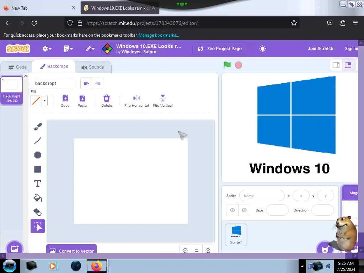Screen dimensions: 364x273
Task: Click the Paste icon
Action: (82, 101)
